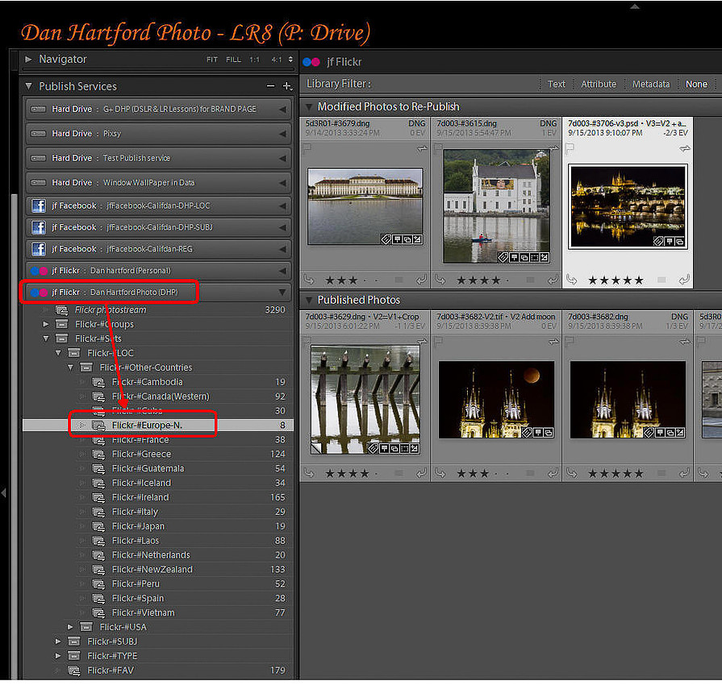Expand the Navigator panel triangle

click(x=28, y=60)
